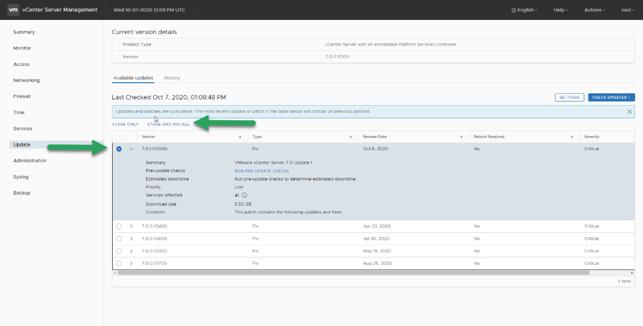Click the Services affected info icon
643x326 pixels.
(x=244, y=195)
